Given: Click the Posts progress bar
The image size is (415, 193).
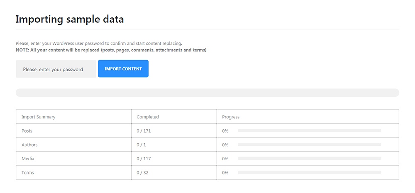Looking at the screenshot, I should (x=309, y=130).
